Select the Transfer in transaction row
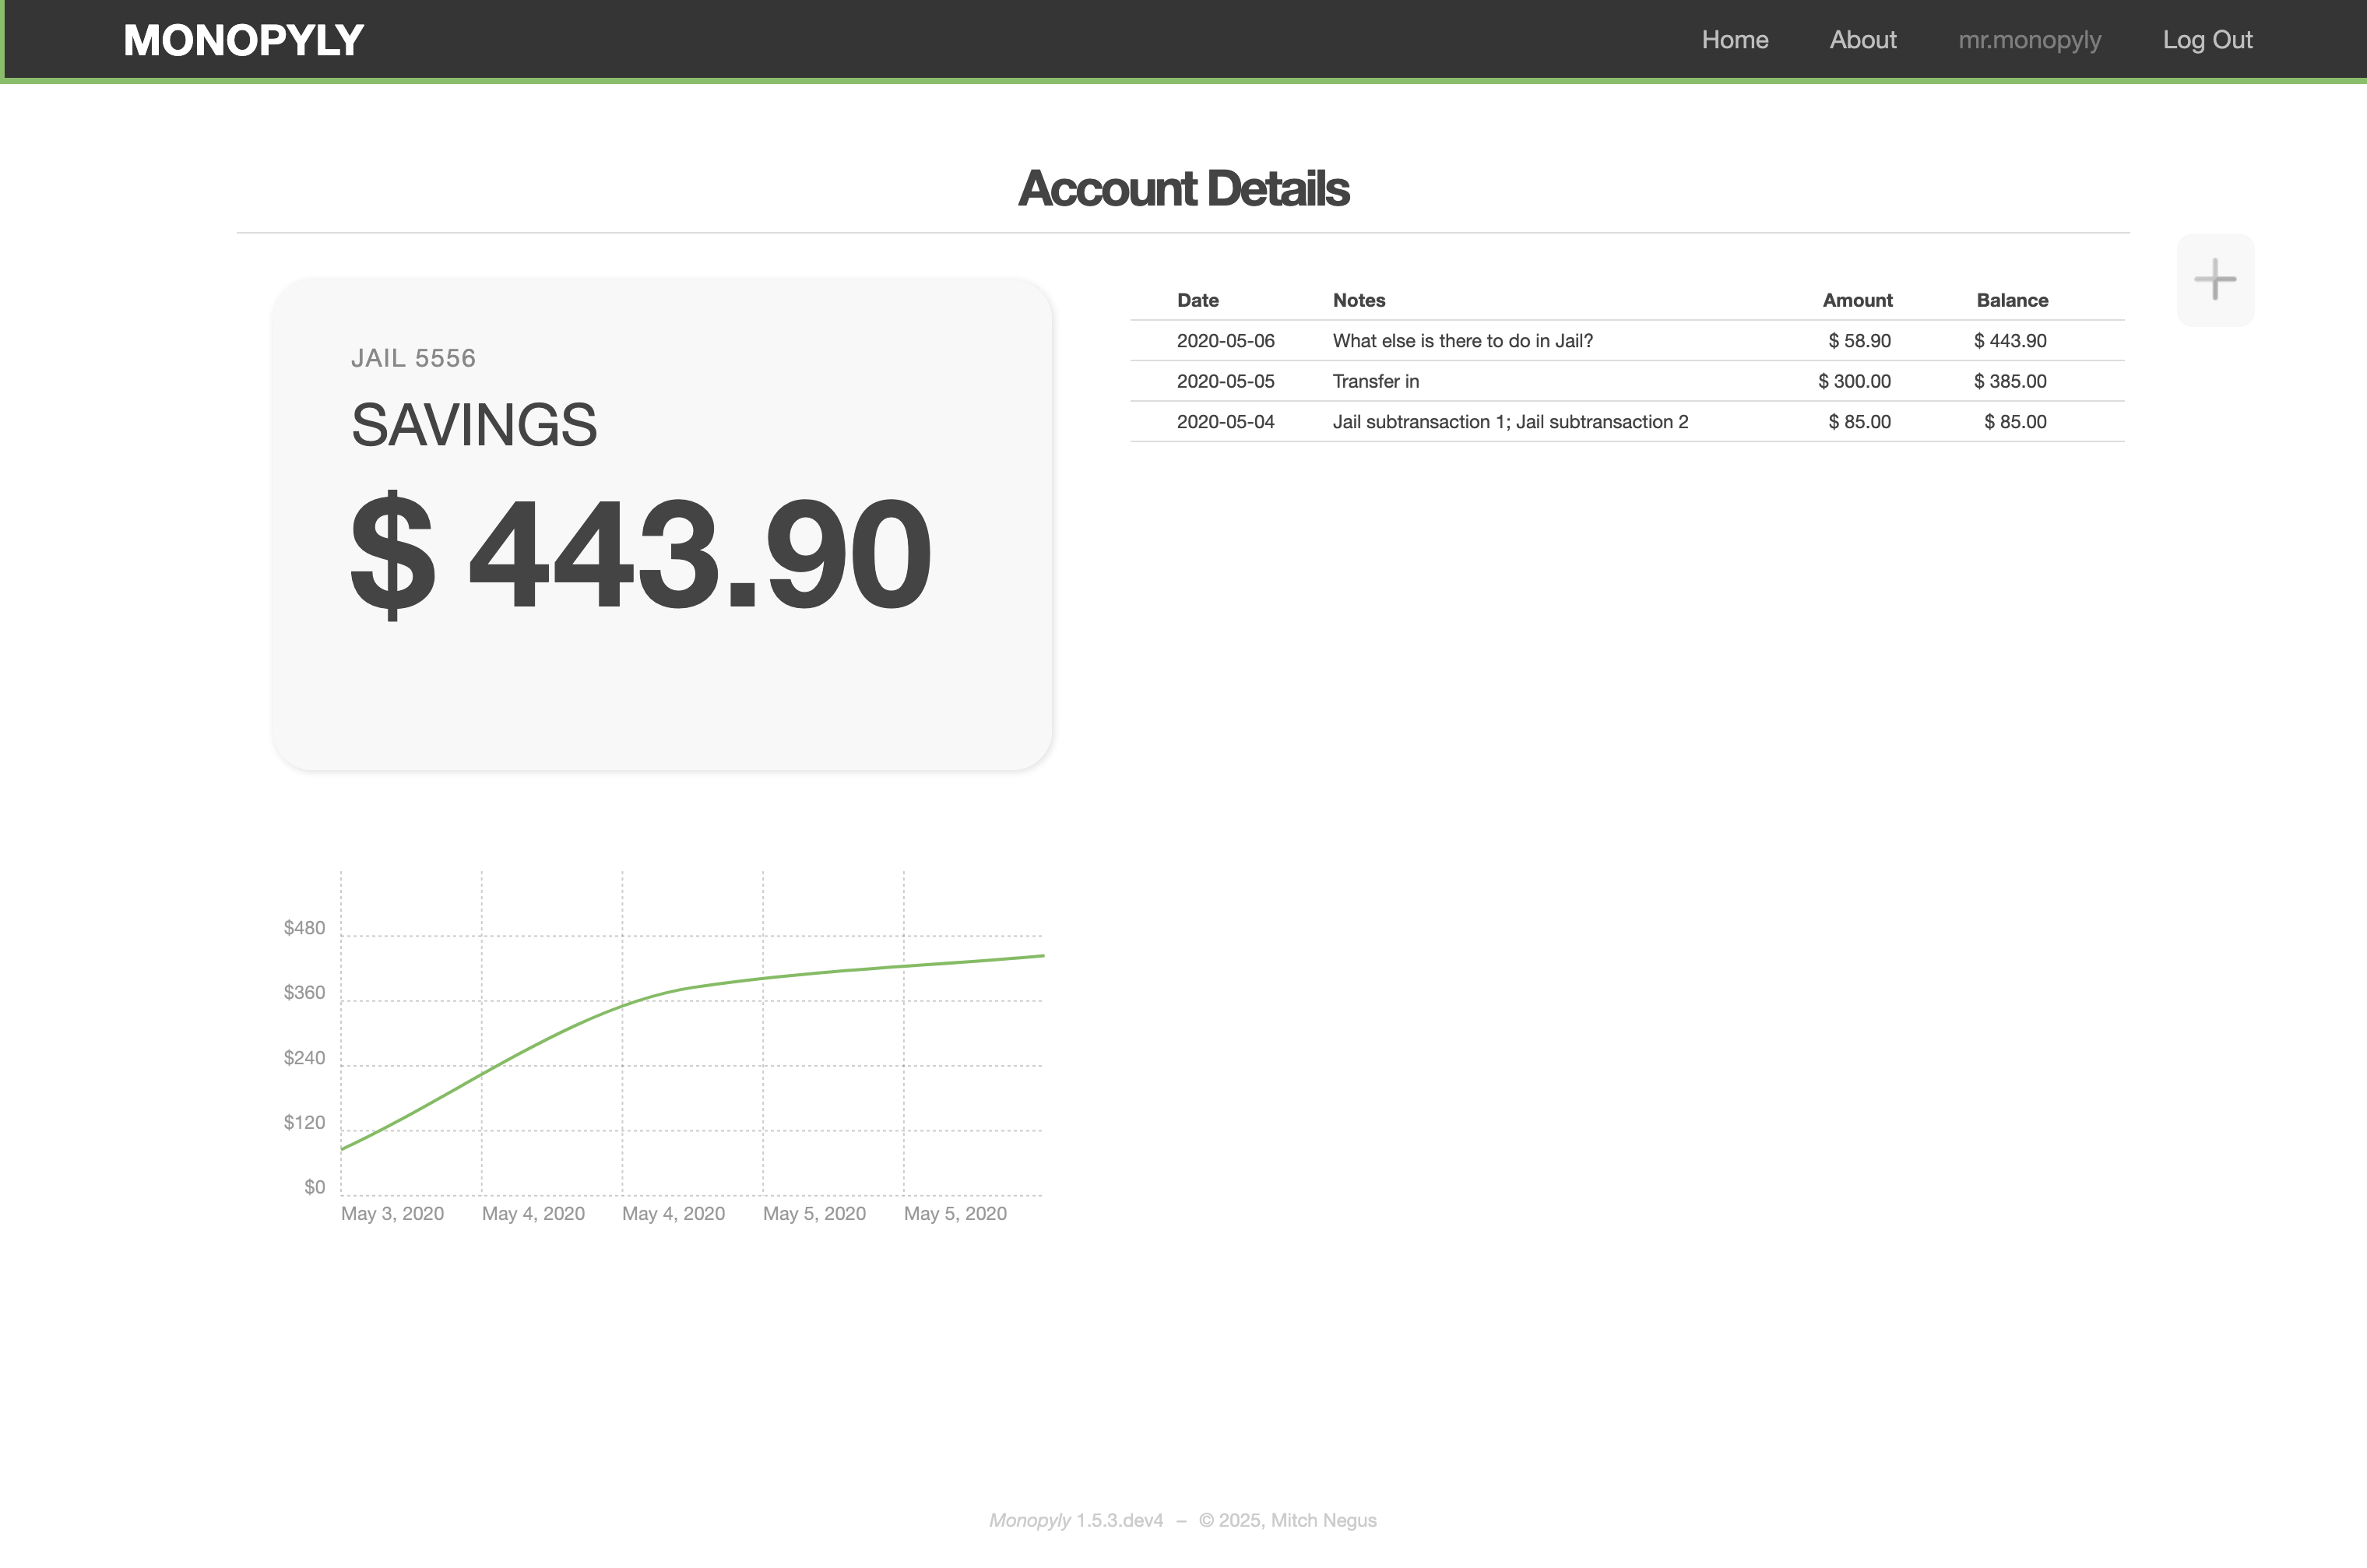The height and width of the screenshot is (1568, 2367). click(1375, 381)
